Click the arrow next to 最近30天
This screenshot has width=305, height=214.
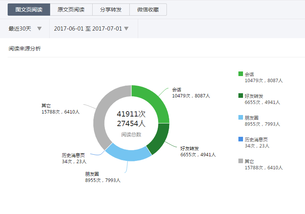coord(39,29)
